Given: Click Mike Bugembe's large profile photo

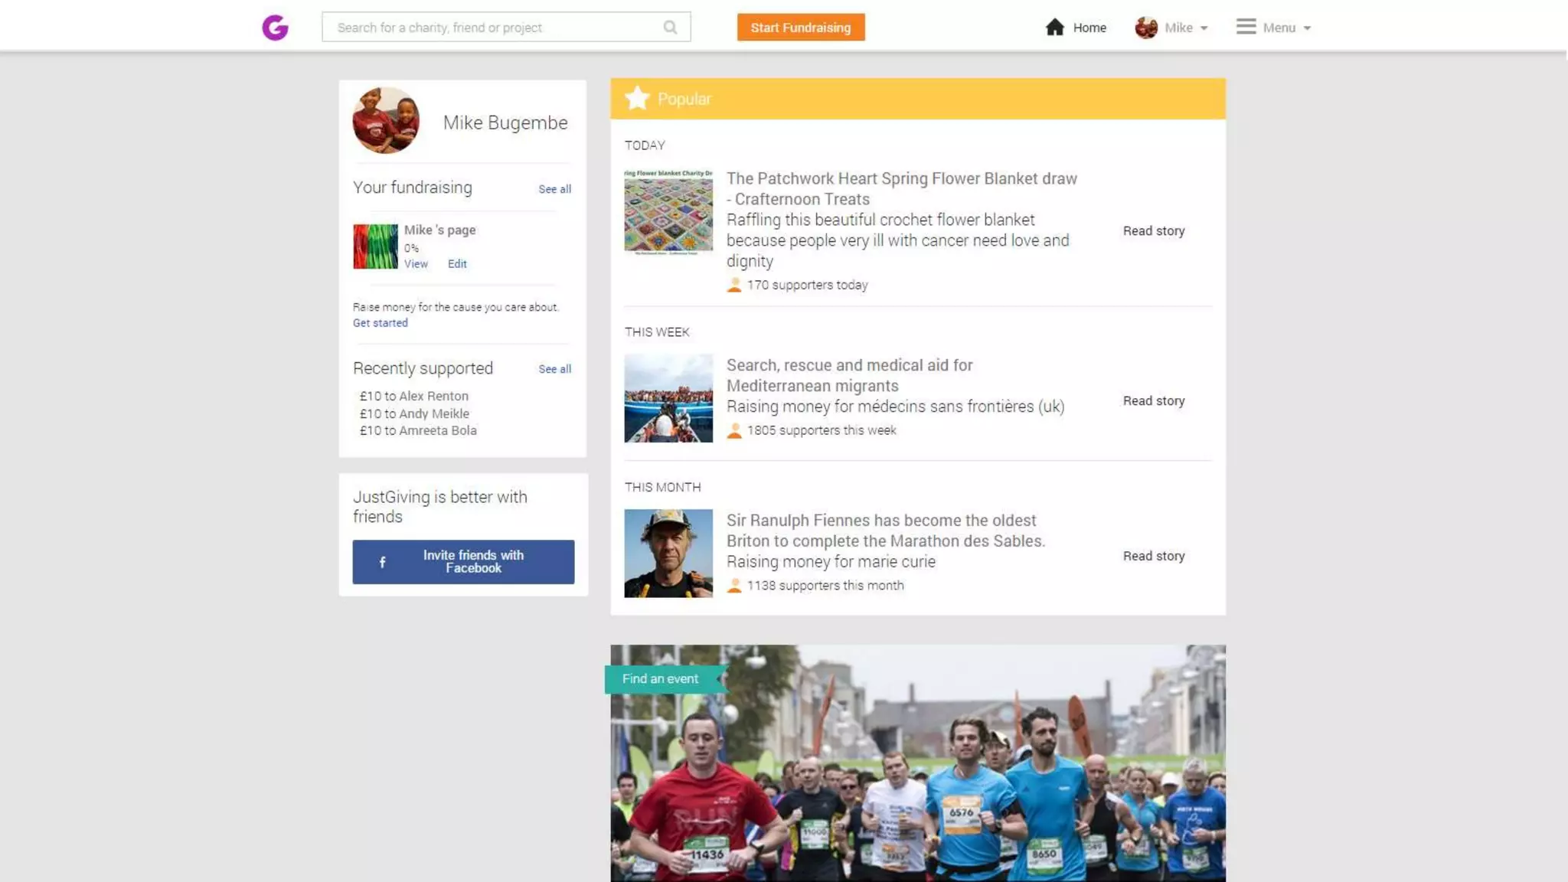Looking at the screenshot, I should (x=386, y=120).
